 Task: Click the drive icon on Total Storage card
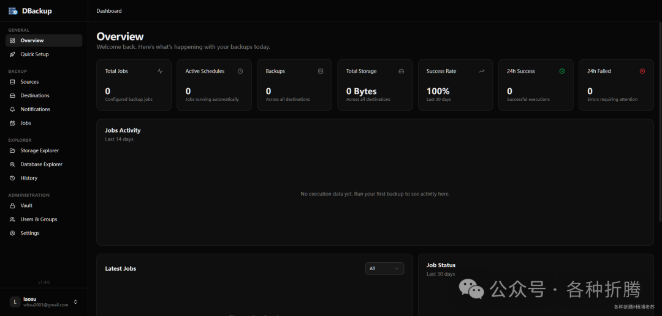[x=401, y=71]
